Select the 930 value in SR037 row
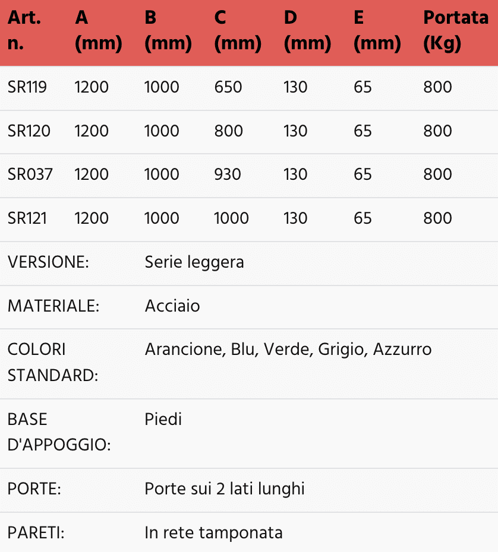The width and height of the screenshot is (498, 552). [228, 175]
